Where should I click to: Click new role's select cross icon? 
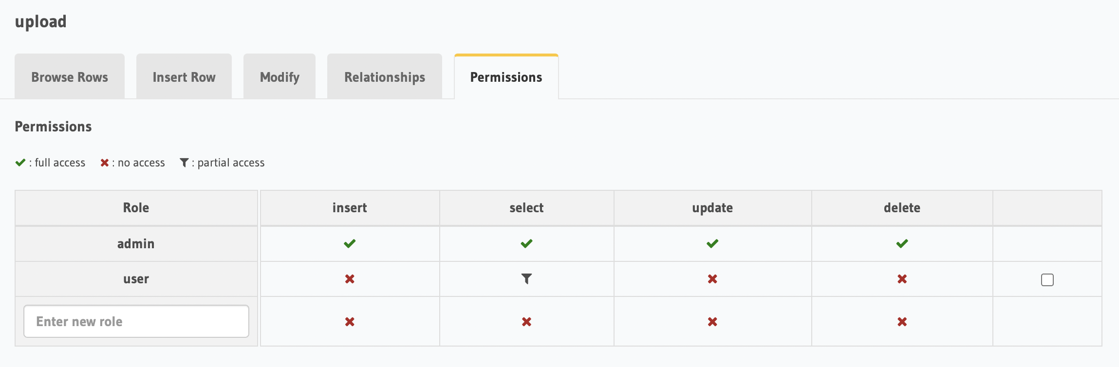[x=526, y=322]
